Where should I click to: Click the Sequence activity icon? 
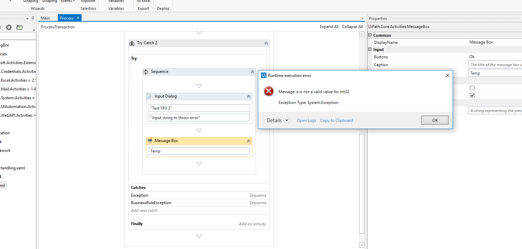146,72
